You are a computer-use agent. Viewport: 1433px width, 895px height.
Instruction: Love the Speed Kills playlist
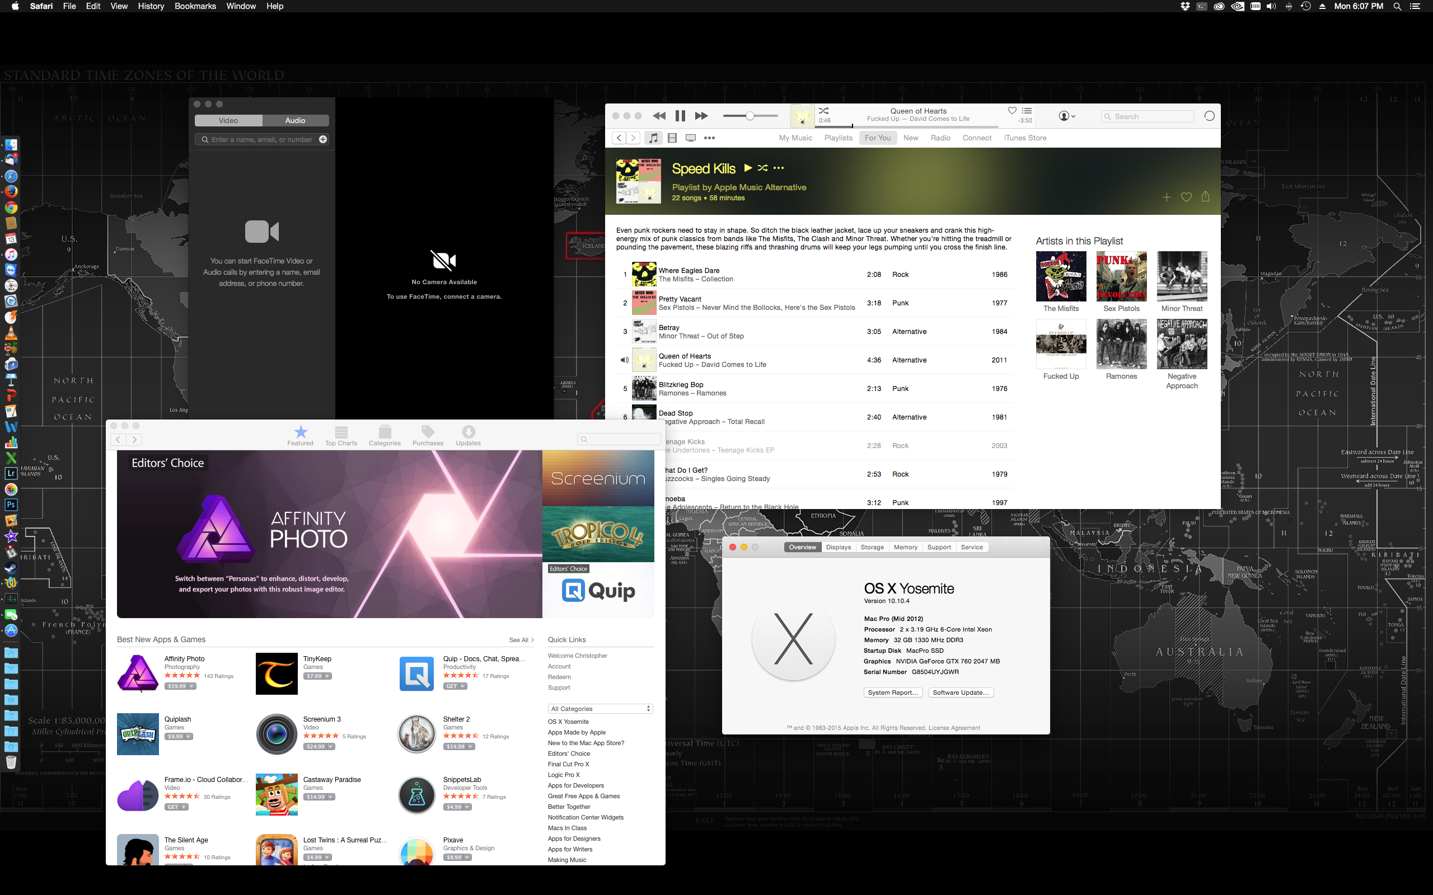1186,197
